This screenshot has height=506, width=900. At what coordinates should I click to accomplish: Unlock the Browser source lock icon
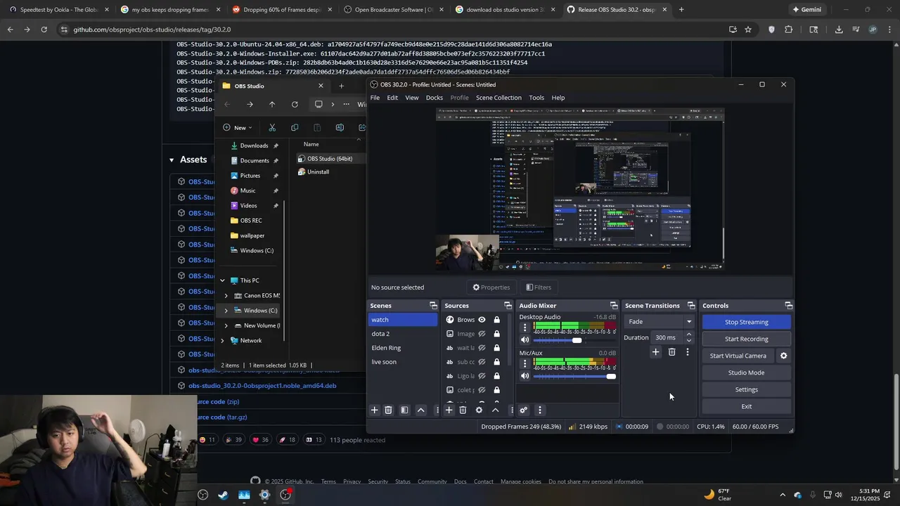pyautogui.click(x=496, y=320)
